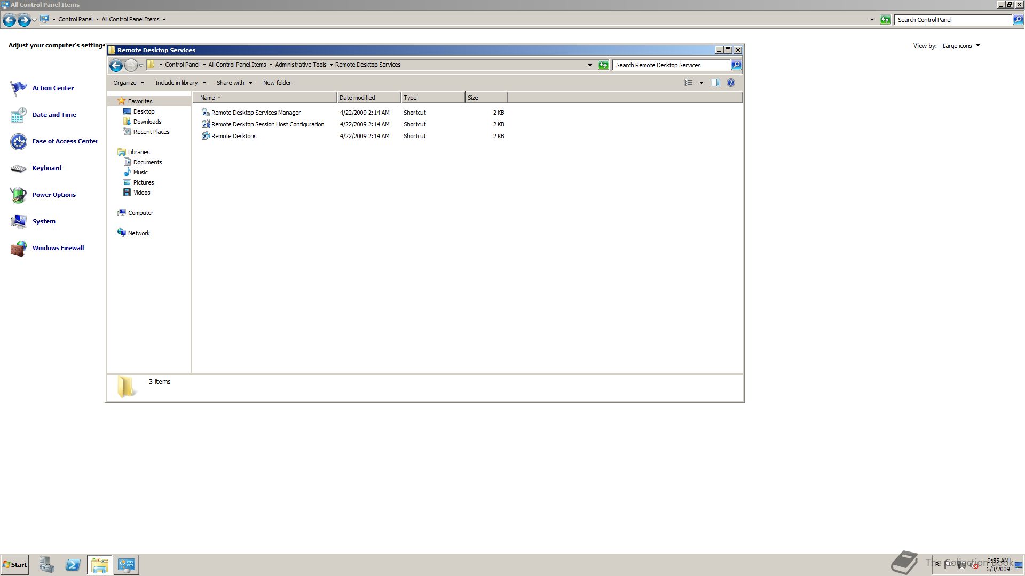Viewport: 1025px width, 576px height.
Task: Expand the Organize dropdown menu
Action: [129, 83]
